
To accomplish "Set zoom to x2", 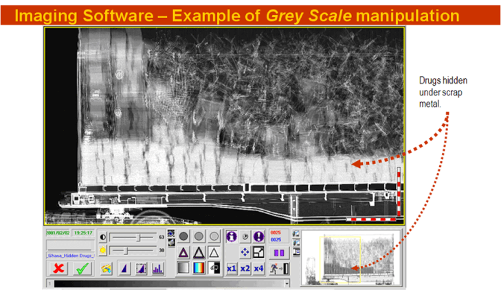I will tap(245, 269).
